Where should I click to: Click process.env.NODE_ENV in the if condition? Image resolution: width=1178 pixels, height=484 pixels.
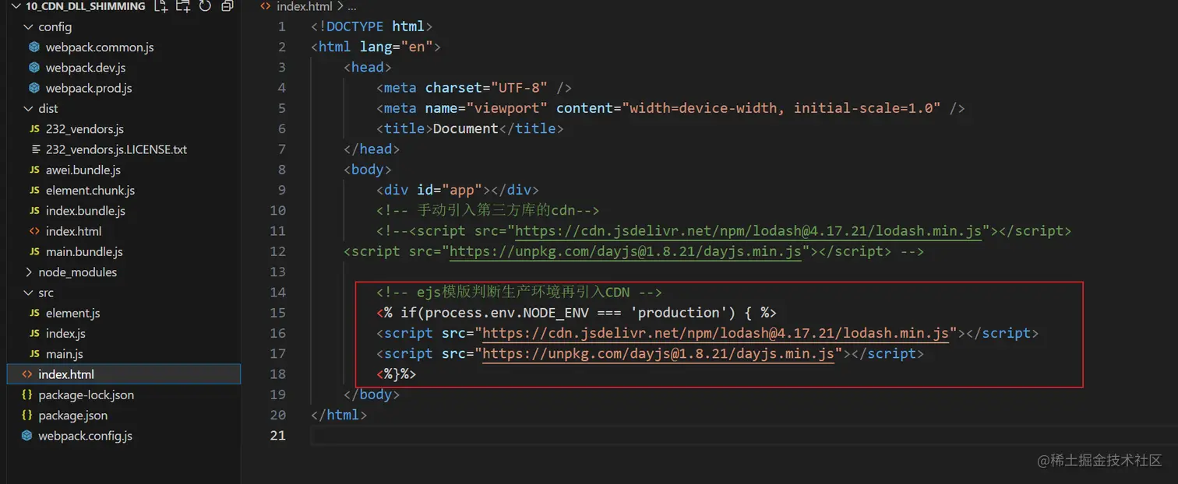point(506,312)
